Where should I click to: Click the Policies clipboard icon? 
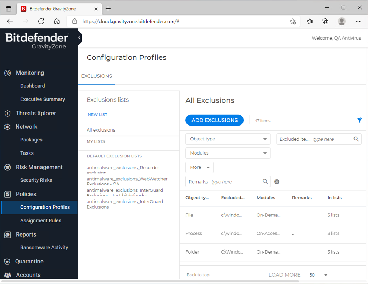pos(7,194)
